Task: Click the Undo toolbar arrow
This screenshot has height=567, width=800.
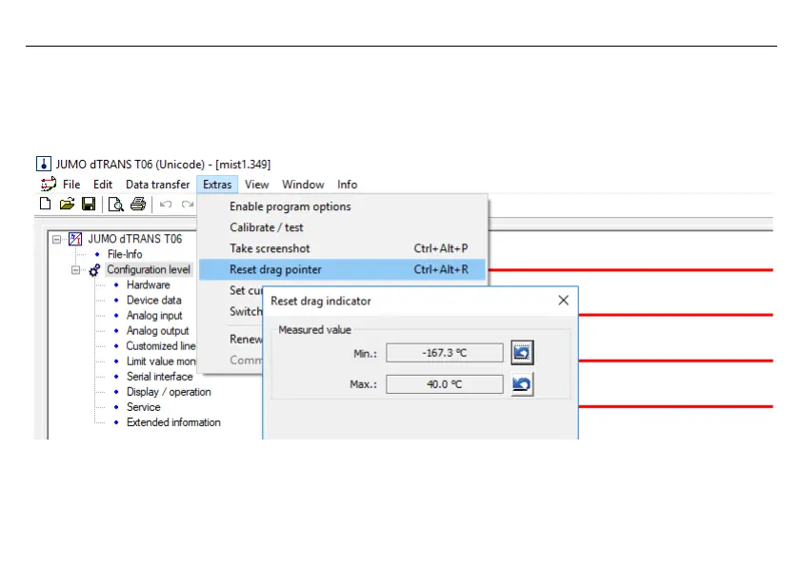Action: pyautogui.click(x=166, y=205)
